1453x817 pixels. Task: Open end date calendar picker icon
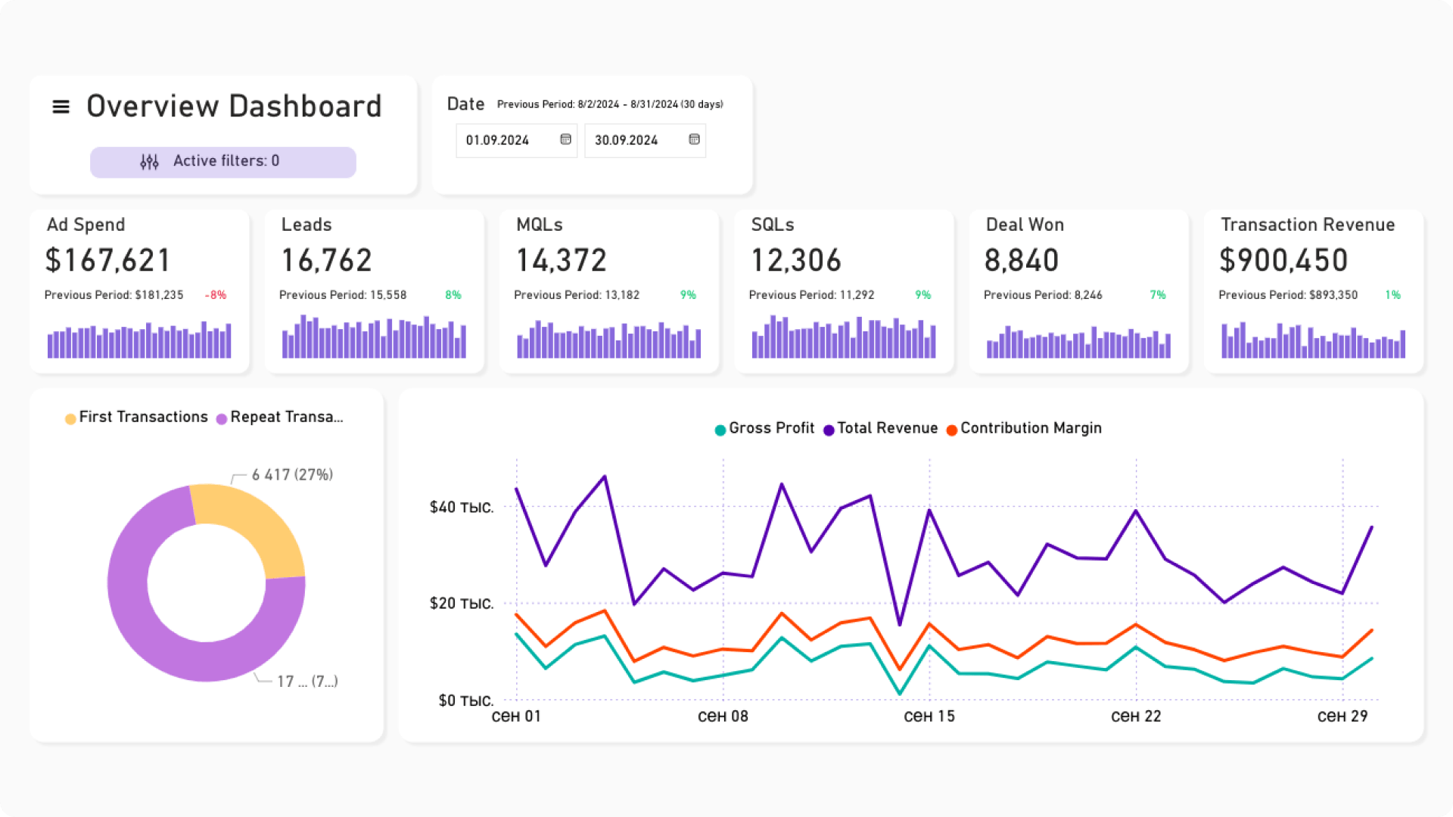tap(694, 139)
